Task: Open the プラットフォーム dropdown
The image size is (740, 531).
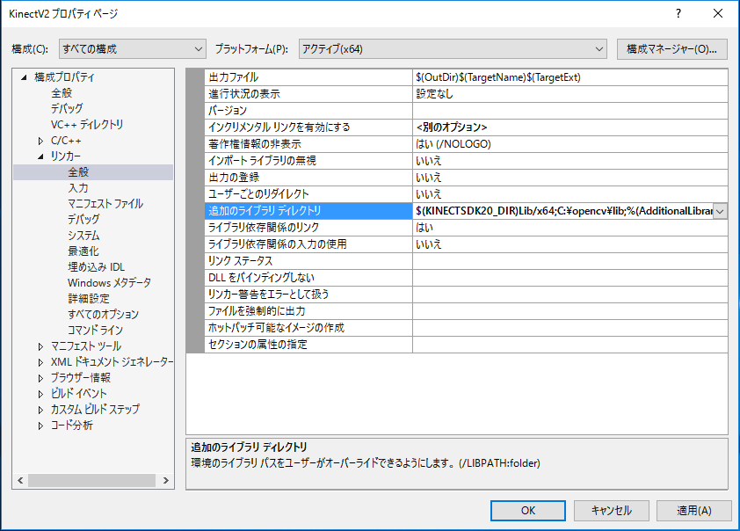Action: [453, 49]
